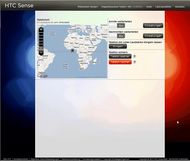Open Allgemeine Geschäftsbedingungen footer link

click(x=45, y=159)
